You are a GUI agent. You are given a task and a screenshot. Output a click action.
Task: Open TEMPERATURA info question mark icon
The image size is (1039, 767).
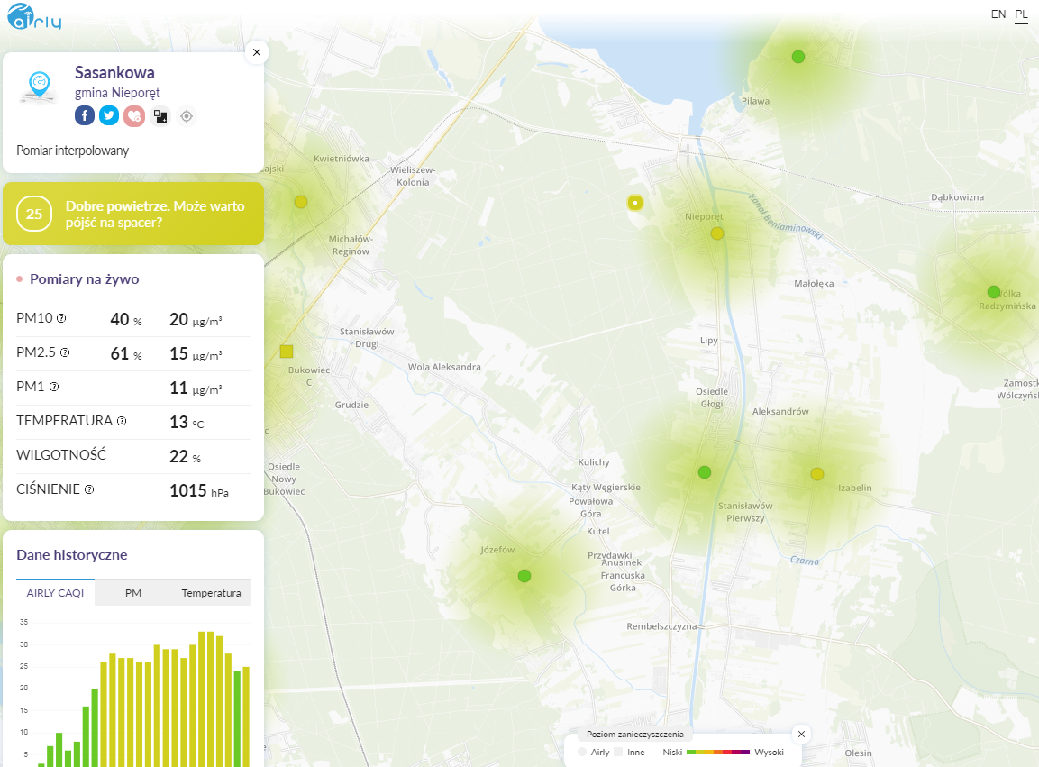[x=122, y=421]
